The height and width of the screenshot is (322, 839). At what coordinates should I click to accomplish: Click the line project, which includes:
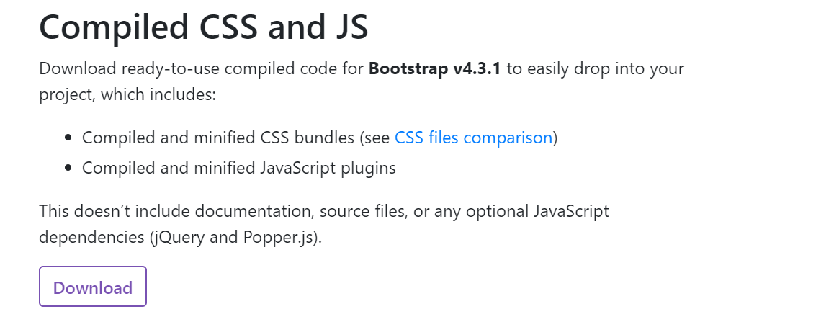pyautogui.click(x=127, y=95)
